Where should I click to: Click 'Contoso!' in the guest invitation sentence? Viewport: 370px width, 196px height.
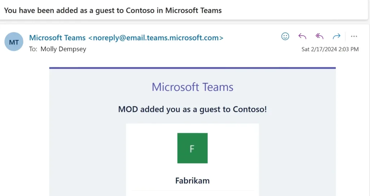click(250, 109)
